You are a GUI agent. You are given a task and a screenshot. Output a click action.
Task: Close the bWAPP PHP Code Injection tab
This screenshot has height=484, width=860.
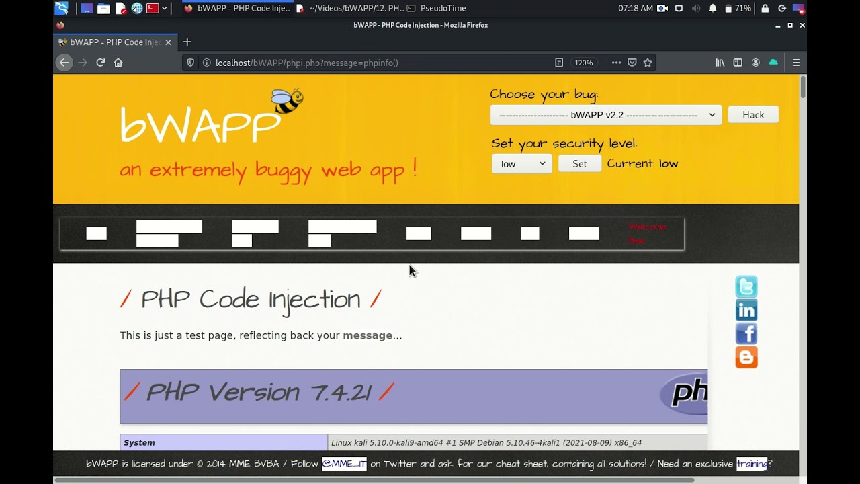pos(168,42)
